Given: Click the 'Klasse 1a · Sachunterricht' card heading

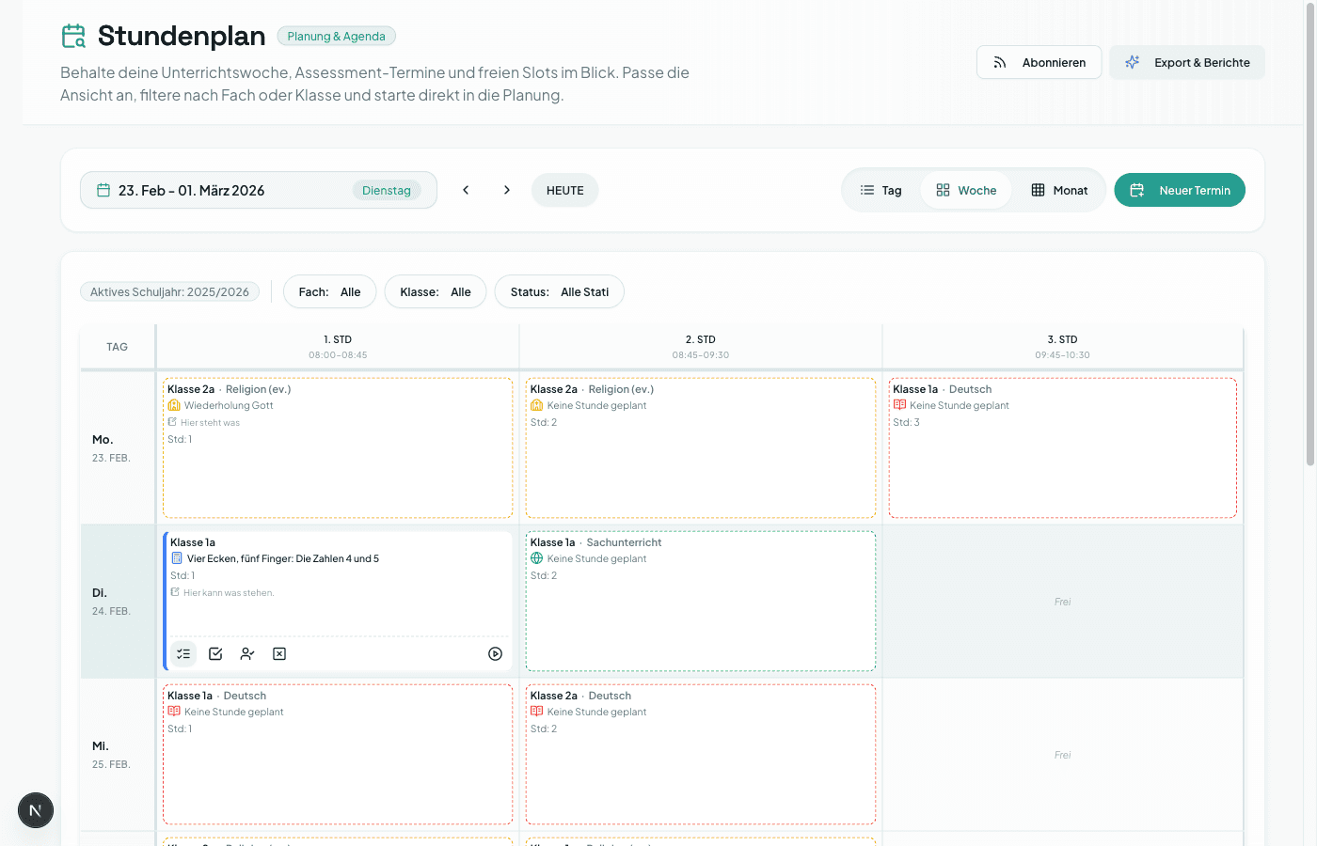Looking at the screenshot, I should point(595,542).
